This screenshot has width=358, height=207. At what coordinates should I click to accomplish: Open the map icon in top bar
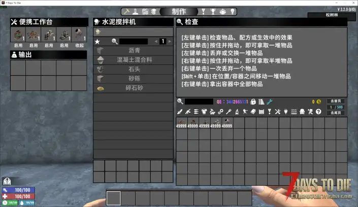coord(145,11)
